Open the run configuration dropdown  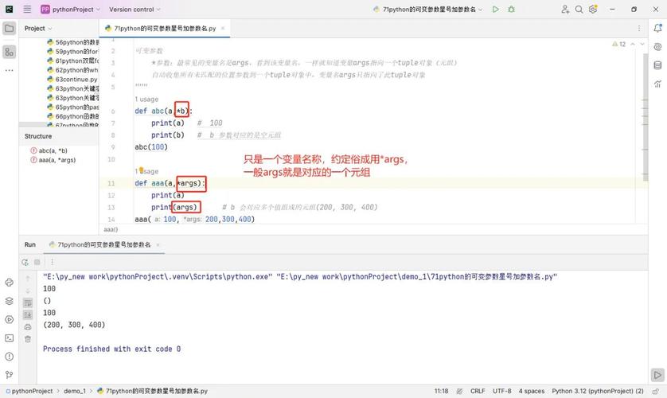tap(428, 9)
